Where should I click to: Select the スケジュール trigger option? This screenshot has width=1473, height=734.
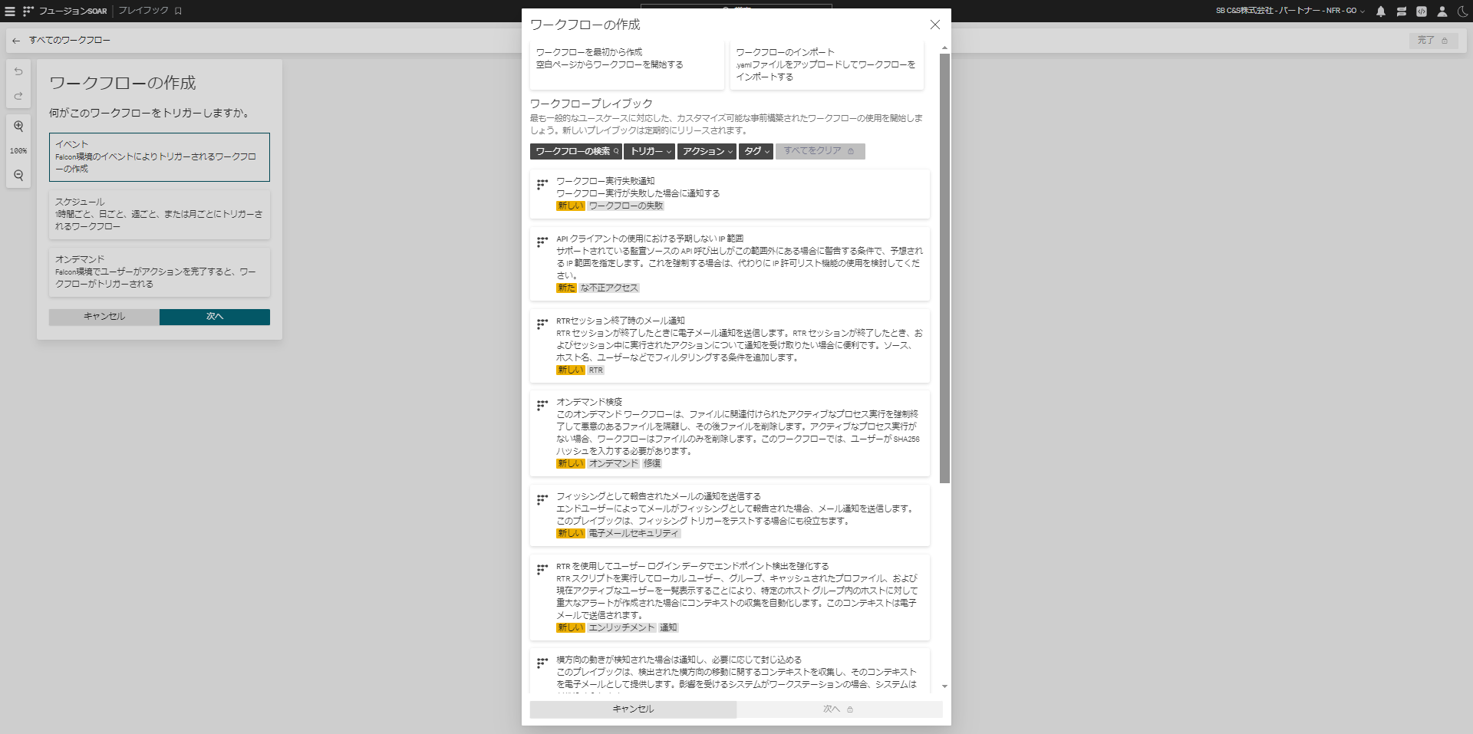click(x=160, y=214)
